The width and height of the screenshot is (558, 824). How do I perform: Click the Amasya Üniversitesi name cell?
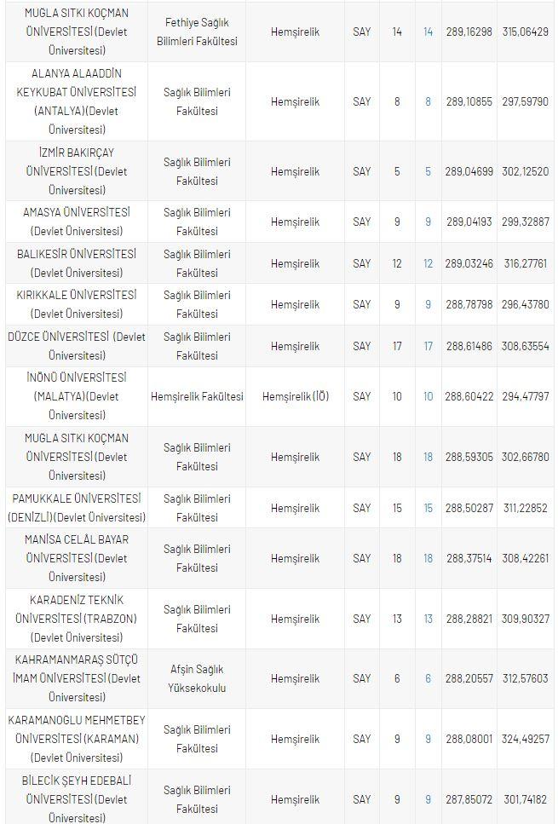76,222
